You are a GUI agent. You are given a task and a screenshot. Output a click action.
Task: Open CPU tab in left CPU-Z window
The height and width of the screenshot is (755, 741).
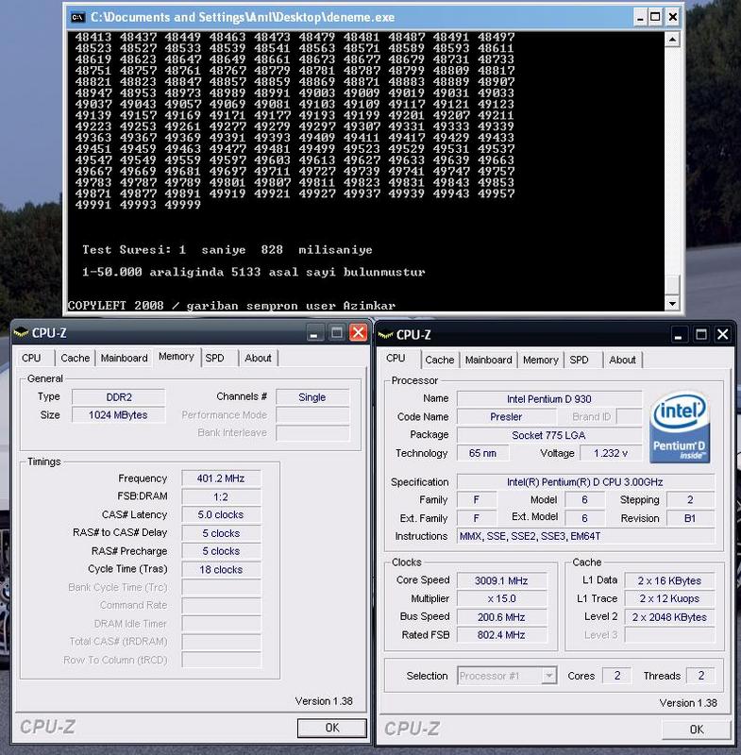point(31,358)
